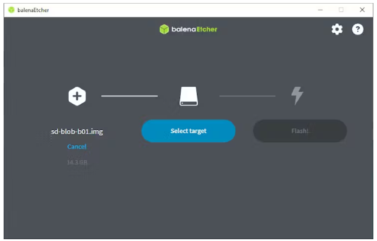Click the sd-blob-b01.img file name

point(76,131)
